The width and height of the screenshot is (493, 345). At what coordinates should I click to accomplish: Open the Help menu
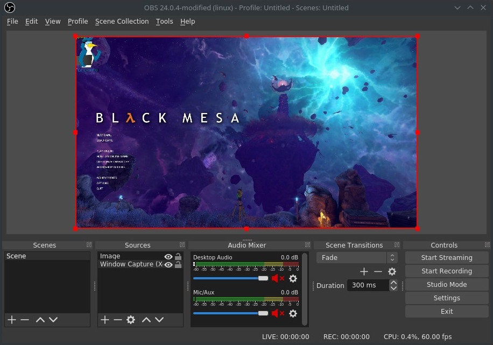point(188,22)
